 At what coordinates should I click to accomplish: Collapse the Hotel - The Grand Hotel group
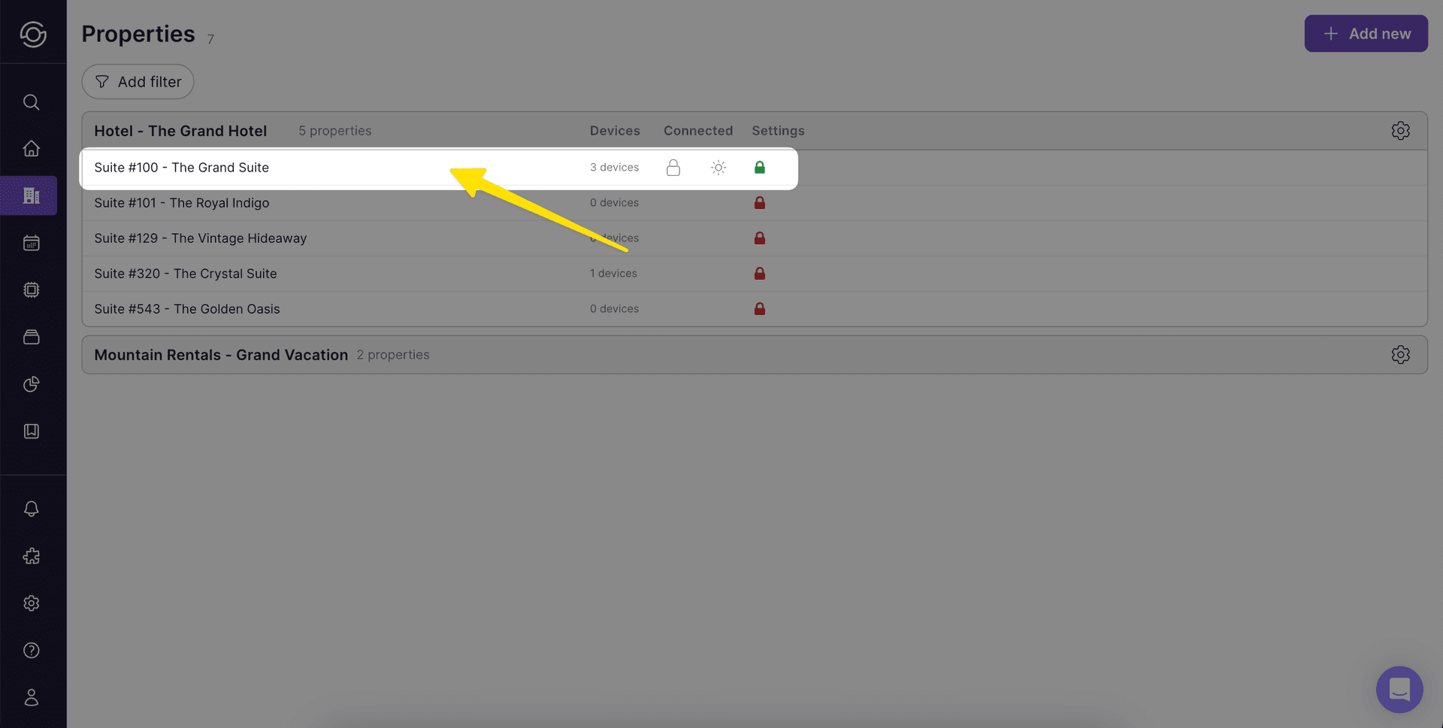tap(180, 131)
